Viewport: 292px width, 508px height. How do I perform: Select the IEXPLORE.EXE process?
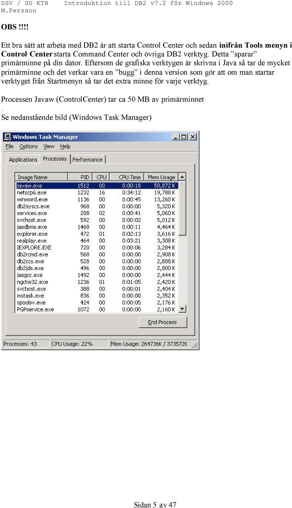pos(97,247)
